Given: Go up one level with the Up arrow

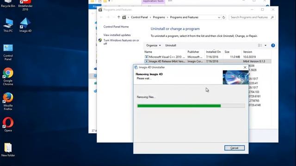Looking at the screenshot, I should tap(118, 18).
